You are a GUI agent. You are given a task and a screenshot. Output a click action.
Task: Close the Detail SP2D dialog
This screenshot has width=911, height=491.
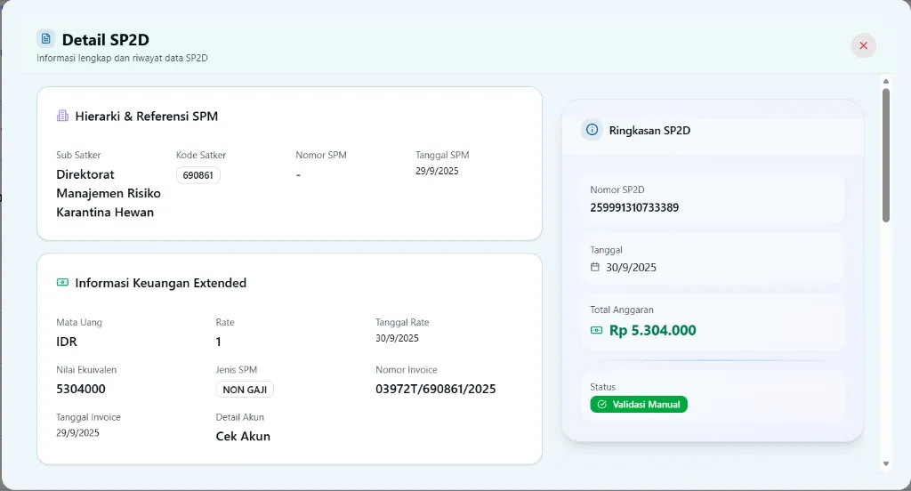pyautogui.click(x=863, y=45)
